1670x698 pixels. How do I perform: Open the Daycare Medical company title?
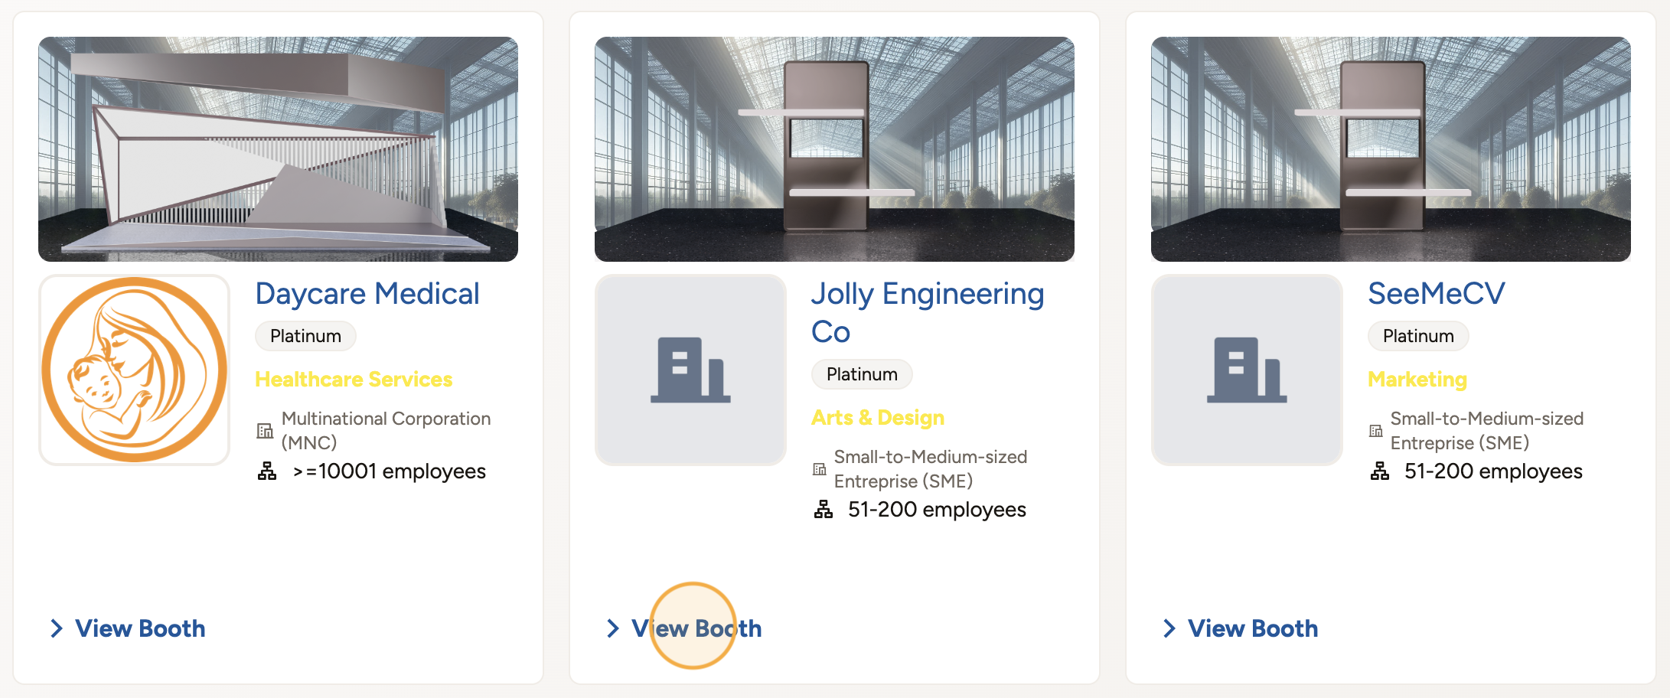(x=367, y=294)
